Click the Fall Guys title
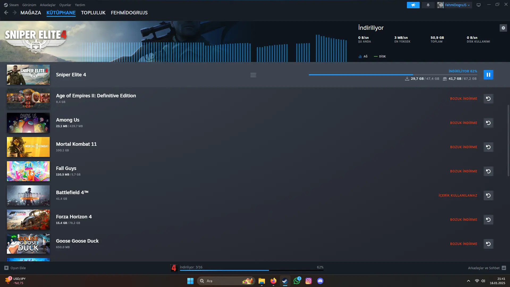This screenshot has width=510, height=287. point(66,168)
